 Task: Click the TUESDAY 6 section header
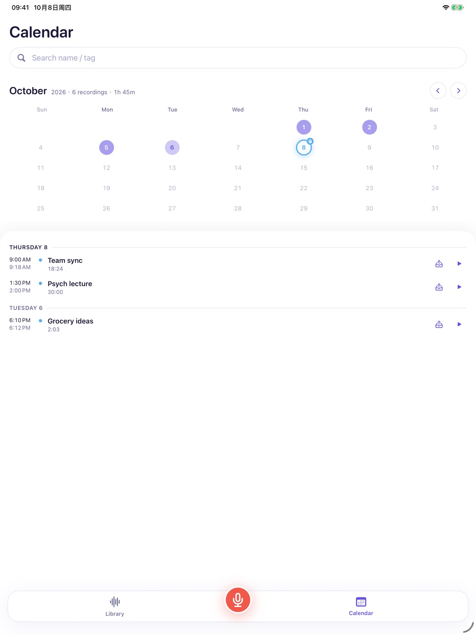(26, 308)
